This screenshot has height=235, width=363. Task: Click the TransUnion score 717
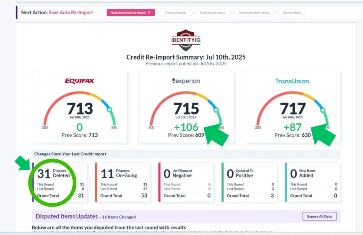pos(293,108)
